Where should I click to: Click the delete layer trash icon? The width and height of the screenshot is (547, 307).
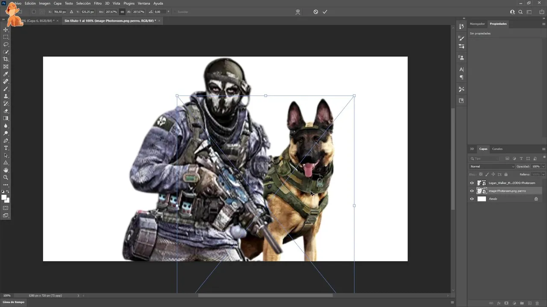click(537, 303)
